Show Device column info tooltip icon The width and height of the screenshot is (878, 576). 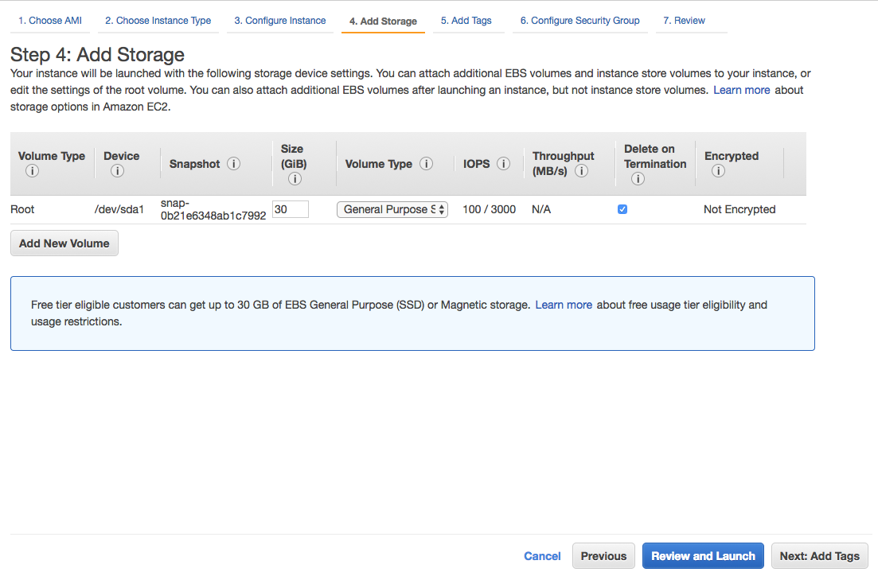pos(117,171)
